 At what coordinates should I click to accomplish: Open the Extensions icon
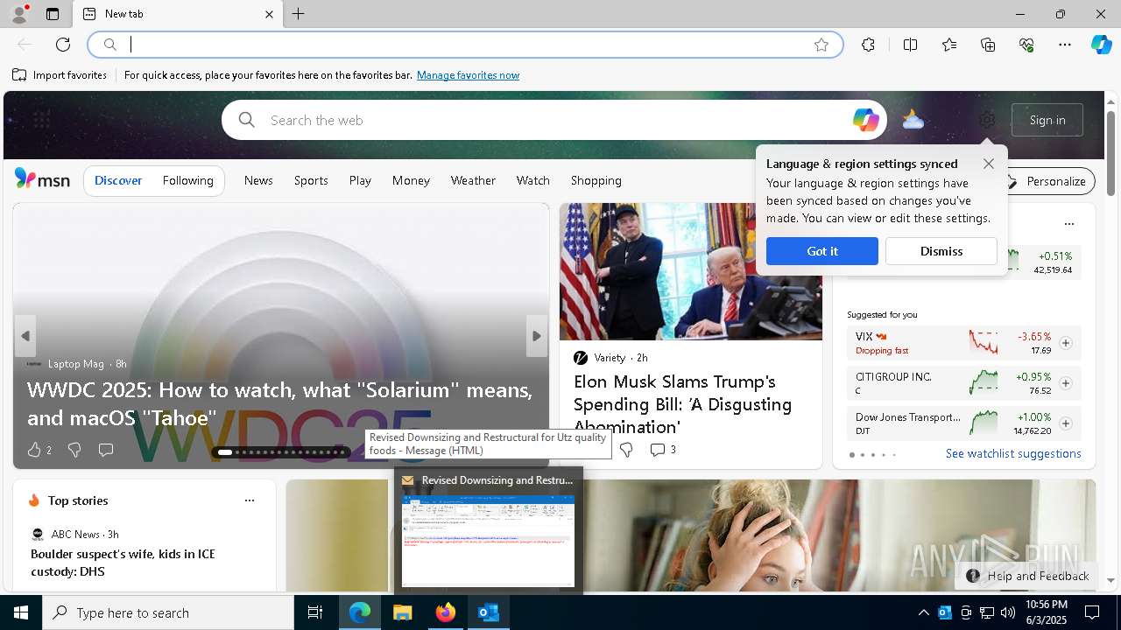(868, 45)
